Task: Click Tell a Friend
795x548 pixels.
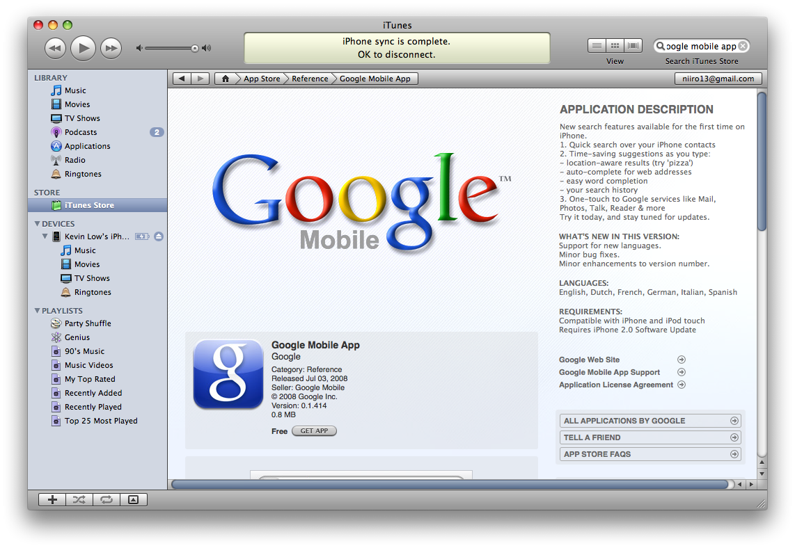Action: (650, 437)
